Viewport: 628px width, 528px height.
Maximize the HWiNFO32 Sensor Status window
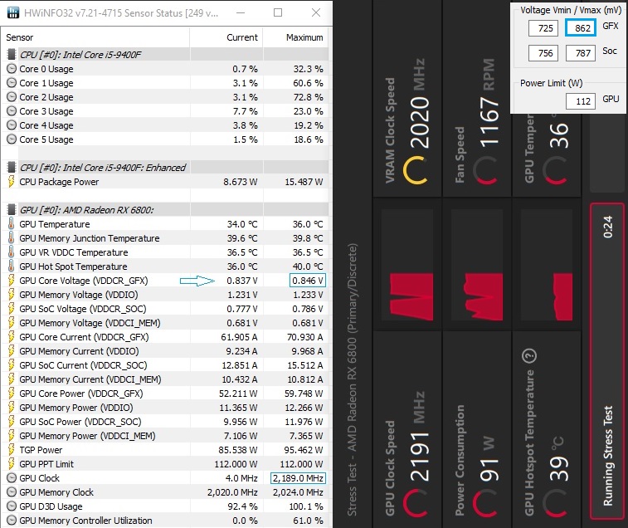coord(278,12)
